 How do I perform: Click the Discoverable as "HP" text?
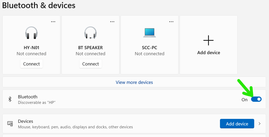pos(37,103)
